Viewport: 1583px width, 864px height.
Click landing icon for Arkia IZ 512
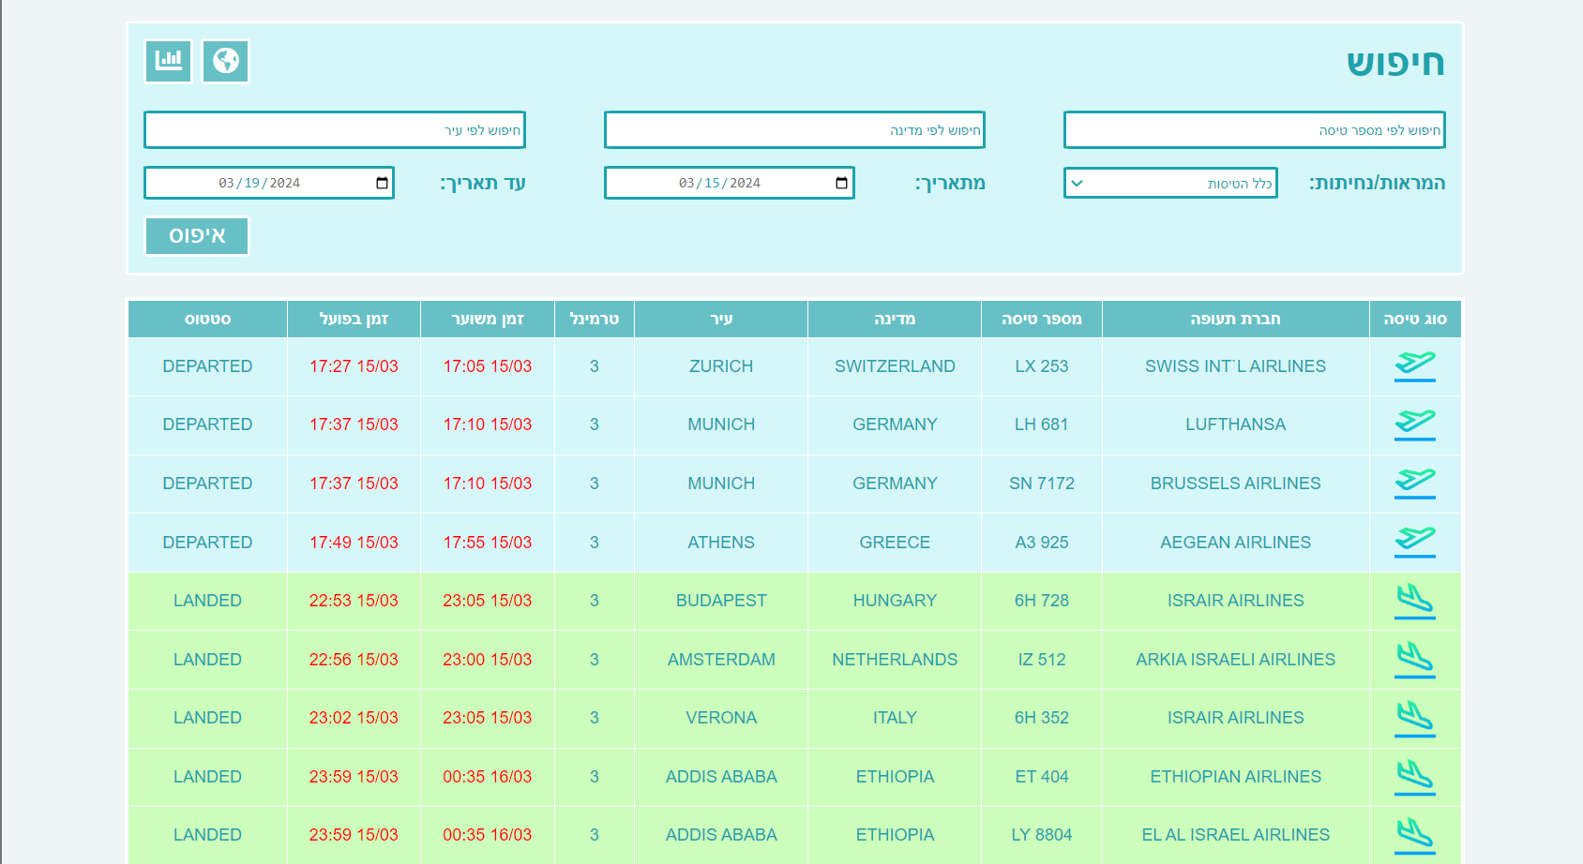[x=1414, y=660]
